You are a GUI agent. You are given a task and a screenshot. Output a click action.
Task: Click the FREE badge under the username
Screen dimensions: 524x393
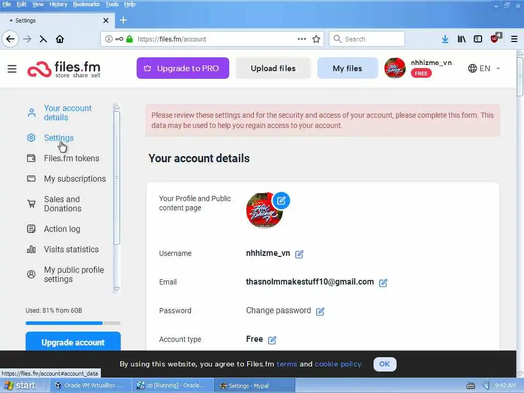(421, 73)
